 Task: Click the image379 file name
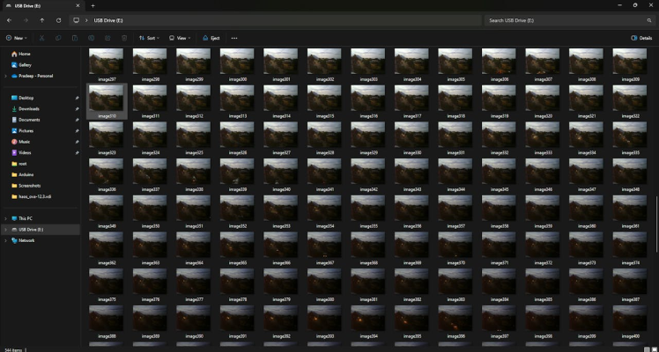click(281, 299)
